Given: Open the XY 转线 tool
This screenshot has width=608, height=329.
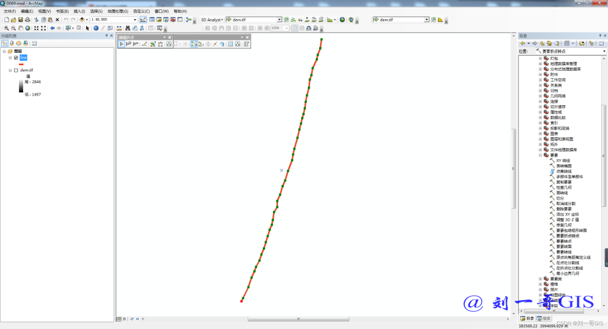Looking at the screenshot, I should coord(563,160).
